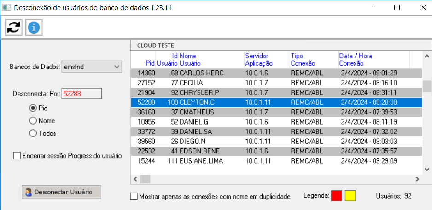Check Mostrar apenas conexões com nome em duplicidade

coord(134,196)
